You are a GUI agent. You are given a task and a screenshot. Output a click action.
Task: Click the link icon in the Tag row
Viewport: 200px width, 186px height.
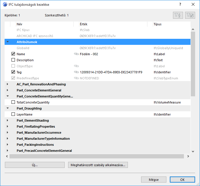76,72
